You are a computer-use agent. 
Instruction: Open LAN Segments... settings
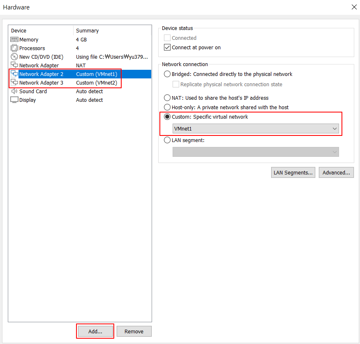pos(293,172)
